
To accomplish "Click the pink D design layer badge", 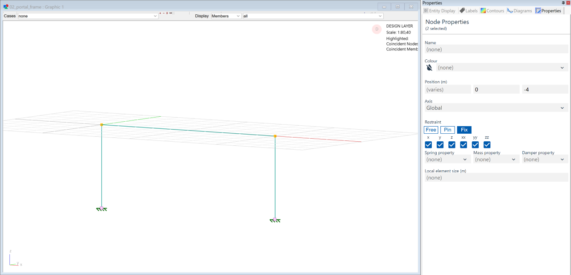I will coord(377,29).
